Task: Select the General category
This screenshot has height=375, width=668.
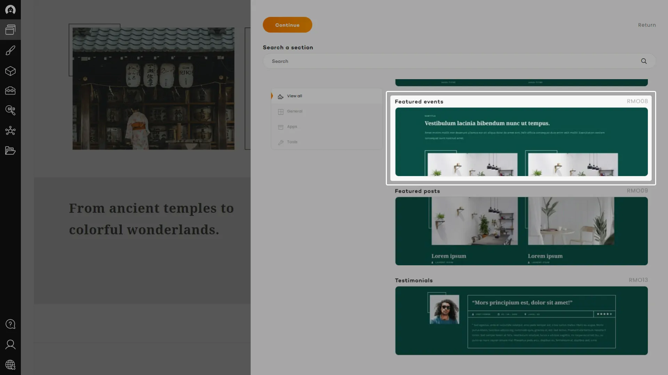Action: tap(294, 111)
